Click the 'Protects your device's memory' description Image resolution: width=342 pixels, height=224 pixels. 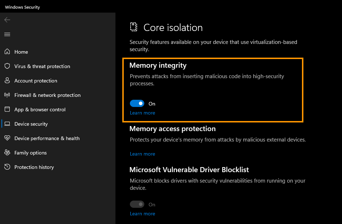[x=218, y=139]
